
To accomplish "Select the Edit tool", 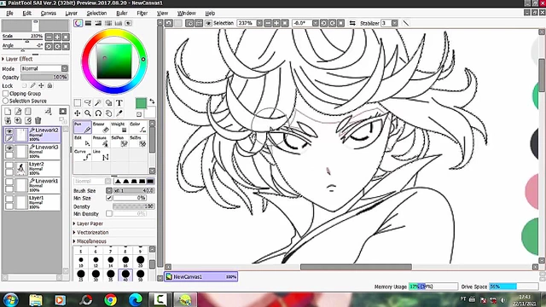I will tap(83, 141).
